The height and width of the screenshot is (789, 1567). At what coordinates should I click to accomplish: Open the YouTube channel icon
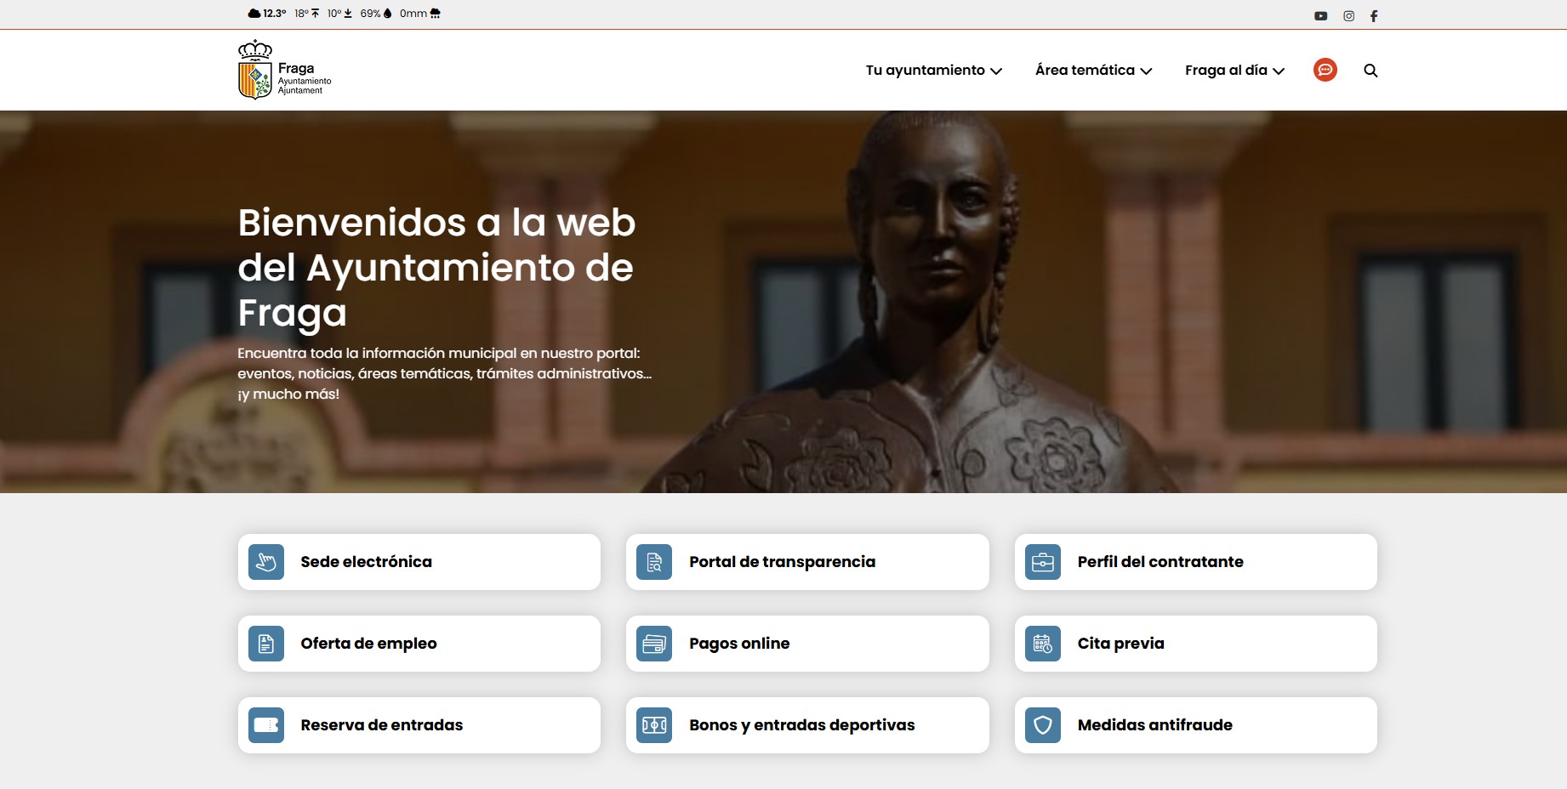(x=1320, y=15)
